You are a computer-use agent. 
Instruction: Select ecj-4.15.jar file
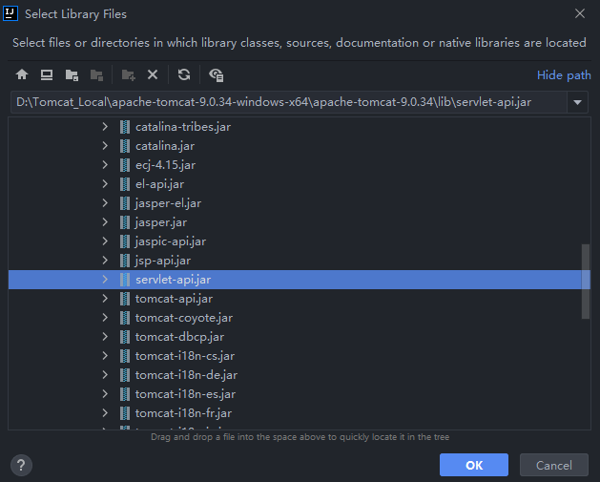tap(165, 165)
